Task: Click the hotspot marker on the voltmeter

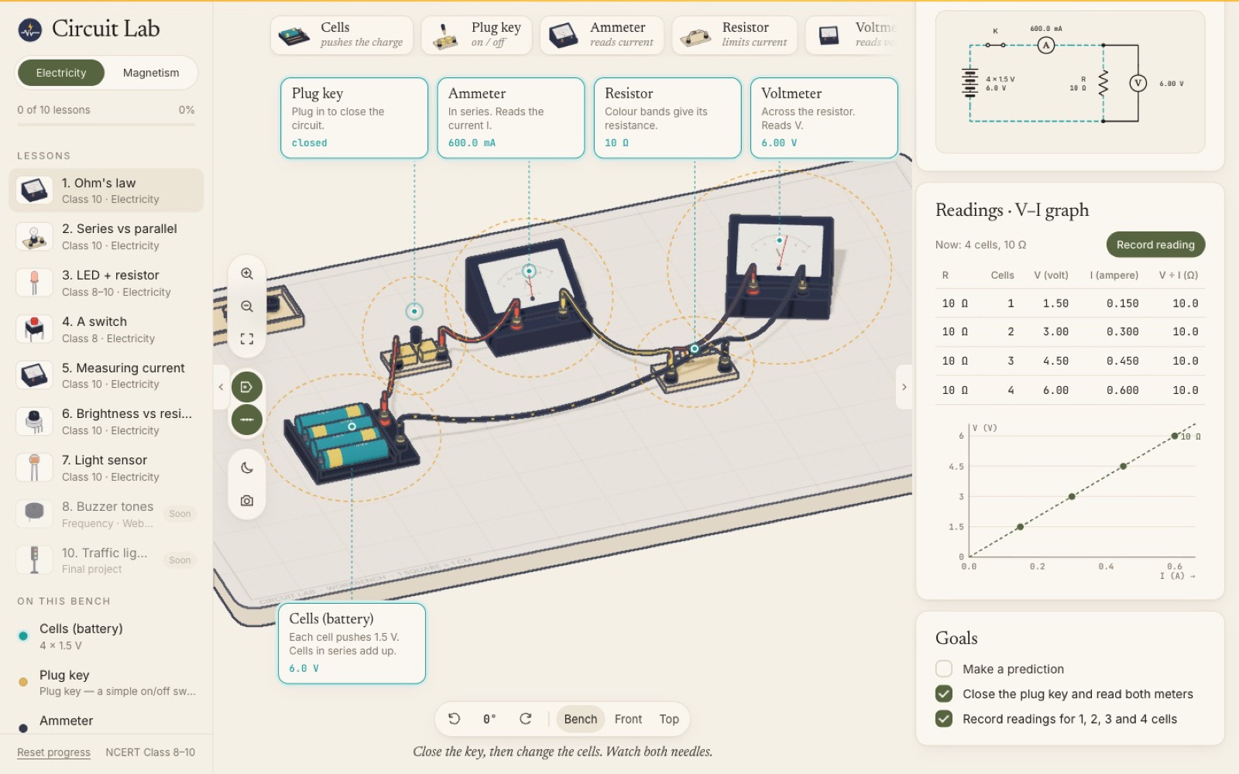Action: (779, 241)
